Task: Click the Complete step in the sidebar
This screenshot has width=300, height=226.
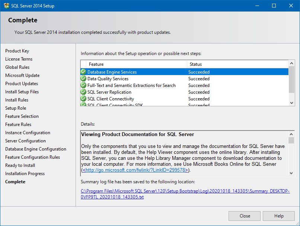Action: point(15,181)
